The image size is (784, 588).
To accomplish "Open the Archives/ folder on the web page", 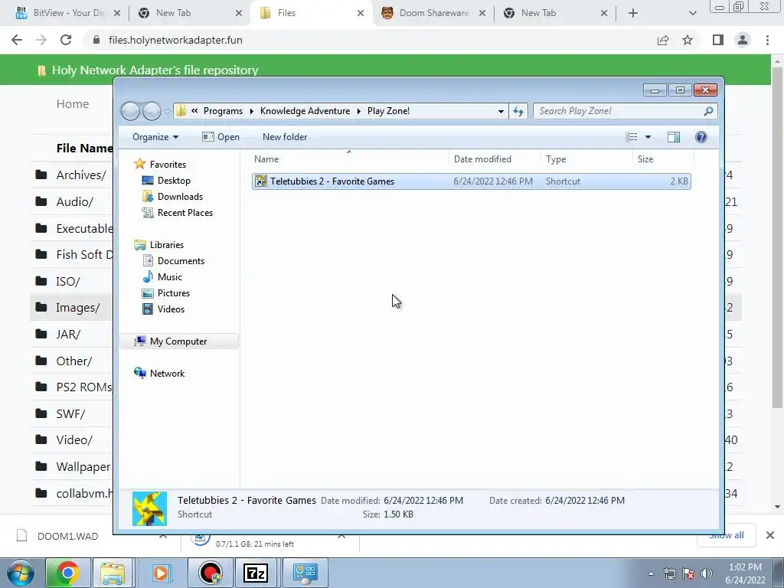I will (81, 175).
